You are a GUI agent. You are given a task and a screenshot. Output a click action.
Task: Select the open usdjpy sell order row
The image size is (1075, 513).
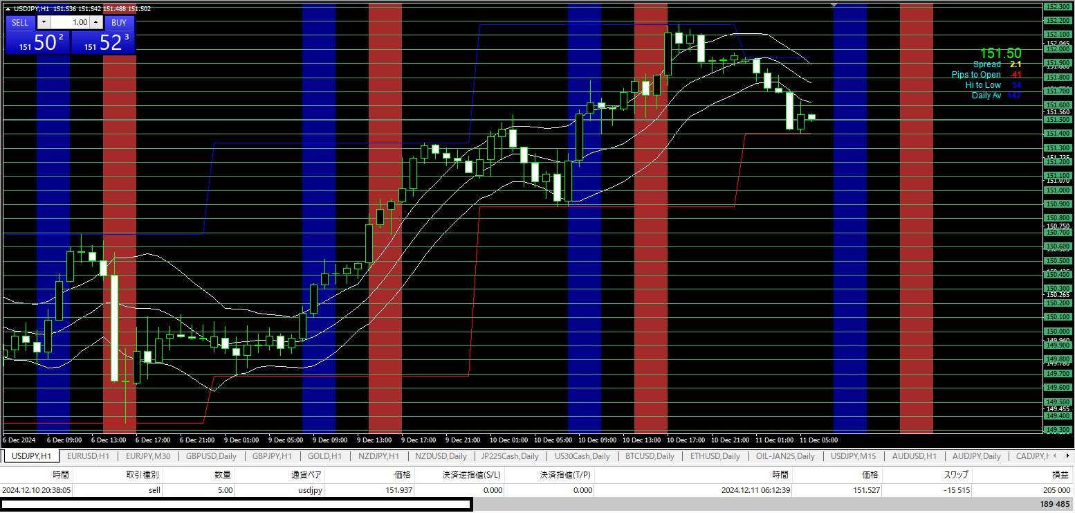tap(277, 490)
